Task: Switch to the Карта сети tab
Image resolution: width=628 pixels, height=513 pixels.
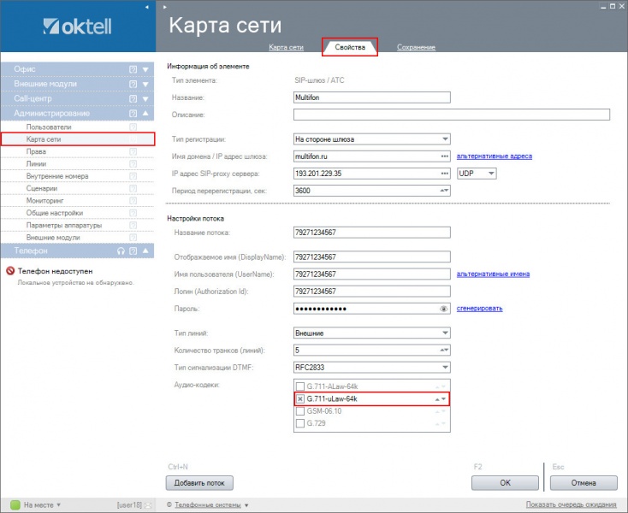Action: coord(286,47)
